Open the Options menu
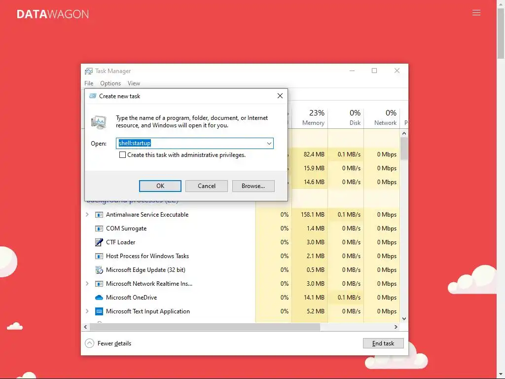505x379 pixels. pyautogui.click(x=110, y=83)
